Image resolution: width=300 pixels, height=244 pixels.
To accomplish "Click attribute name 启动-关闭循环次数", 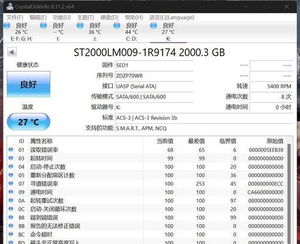I will tap(53, 209).
